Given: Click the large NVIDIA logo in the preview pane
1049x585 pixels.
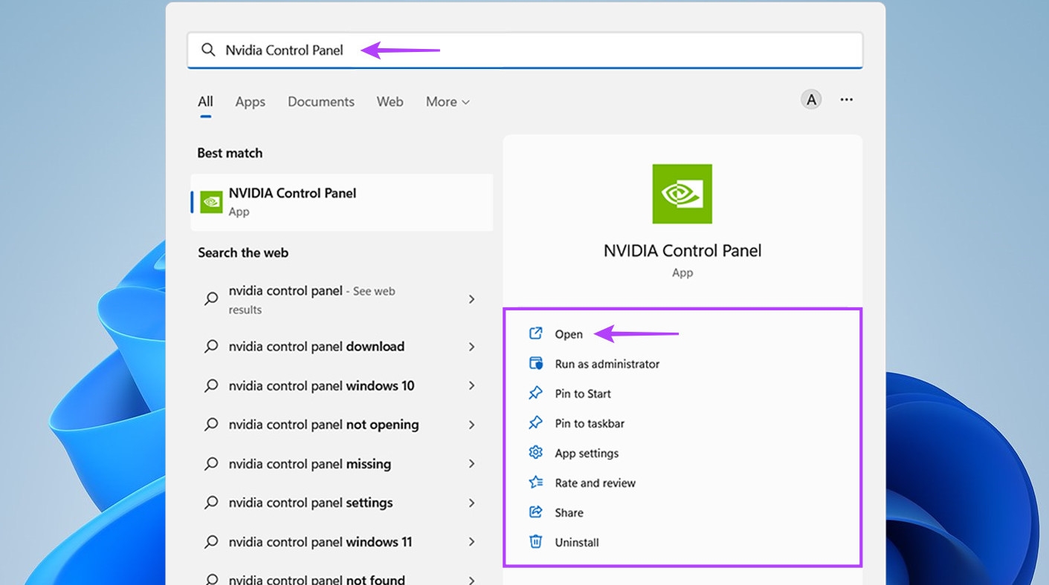Looking at the screenshot, I should (x=682, y=194).
